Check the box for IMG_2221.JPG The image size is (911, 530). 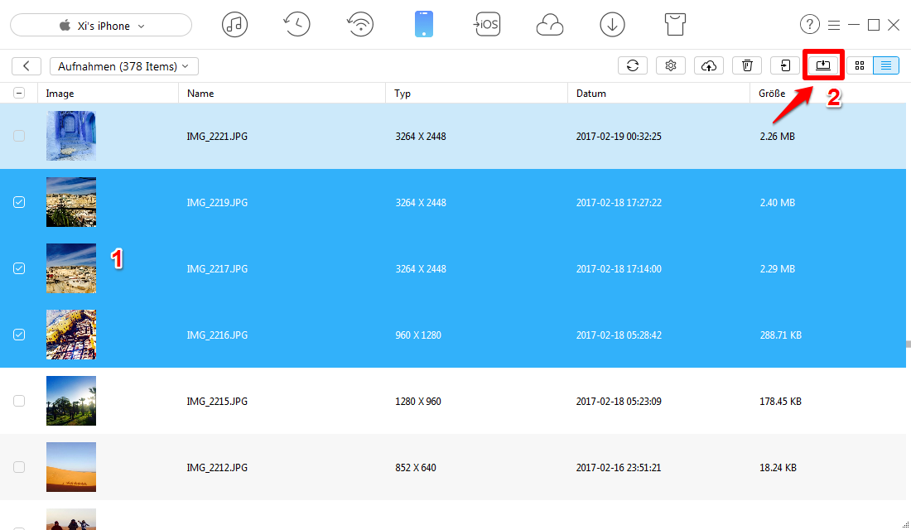19,136
